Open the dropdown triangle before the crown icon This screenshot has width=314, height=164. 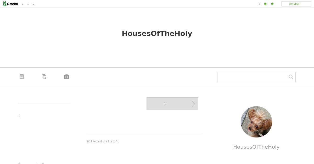pyautogui.click(x=260, y=4)
